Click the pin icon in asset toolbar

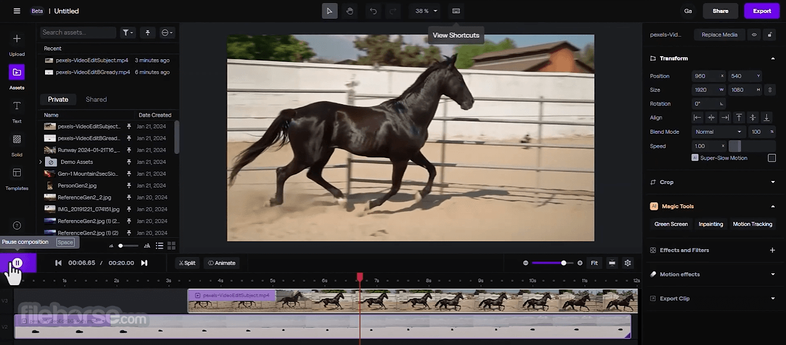point(147,33)
